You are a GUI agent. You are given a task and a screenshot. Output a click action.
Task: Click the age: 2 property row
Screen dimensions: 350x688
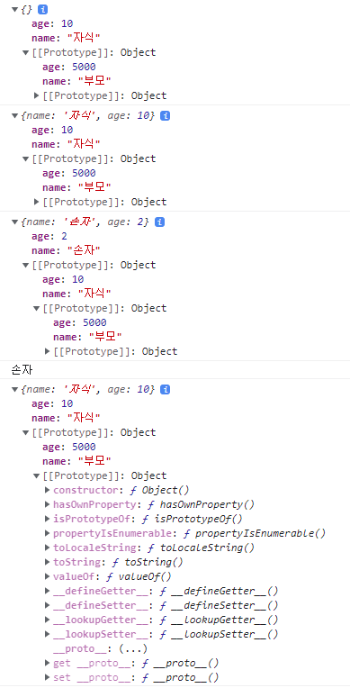tap(49, 237)
